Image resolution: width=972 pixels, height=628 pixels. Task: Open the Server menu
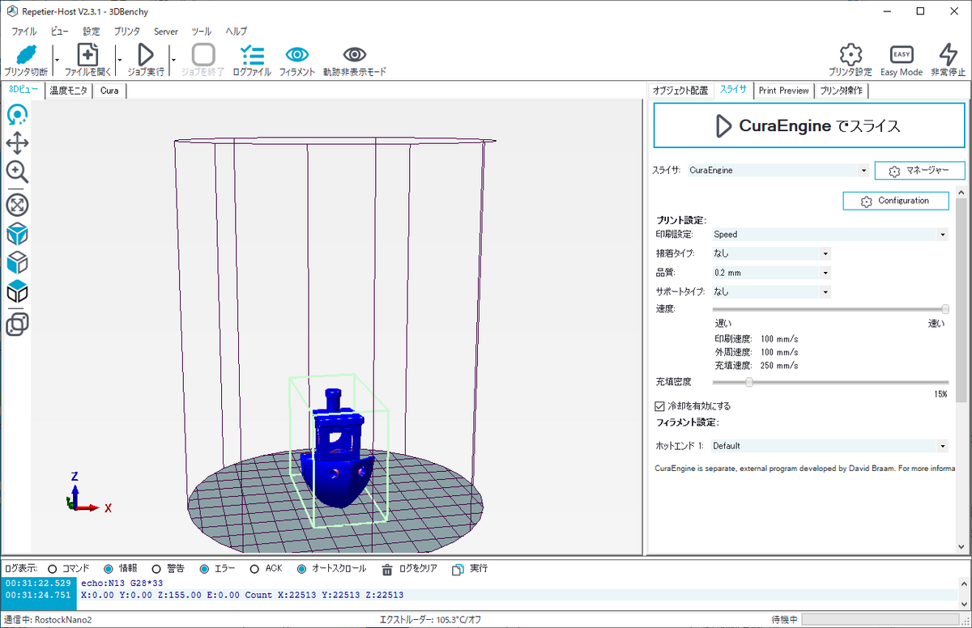(166, 32)
